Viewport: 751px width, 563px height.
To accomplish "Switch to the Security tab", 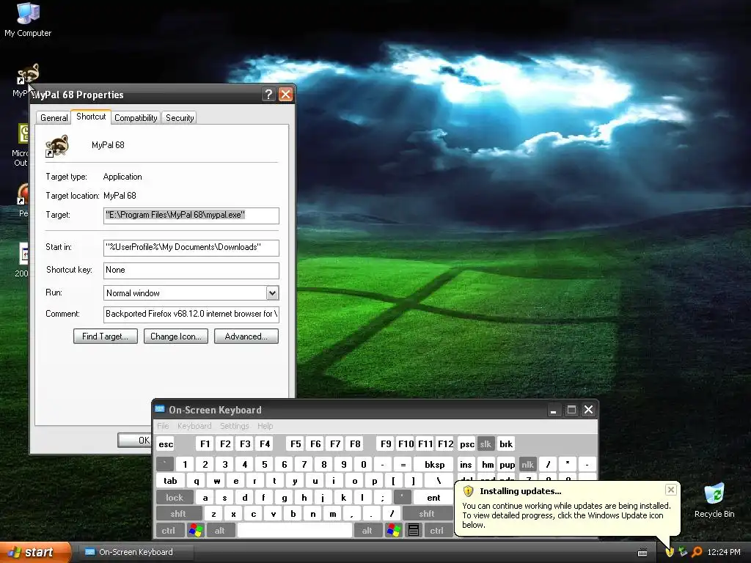I will (180, 118).
